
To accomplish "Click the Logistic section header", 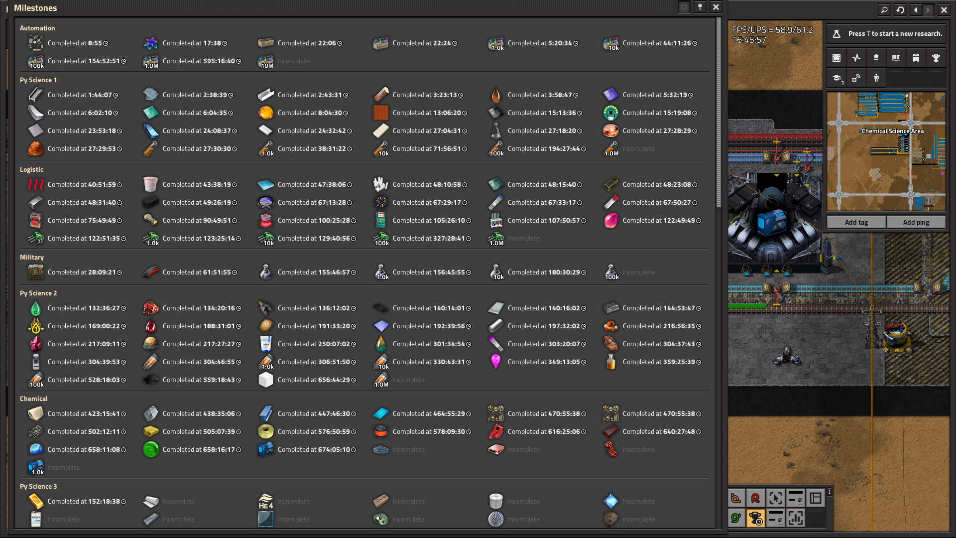I will point(31,169).
